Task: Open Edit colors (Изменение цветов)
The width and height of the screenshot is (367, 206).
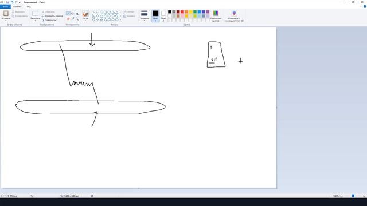Action: [216, 16]
